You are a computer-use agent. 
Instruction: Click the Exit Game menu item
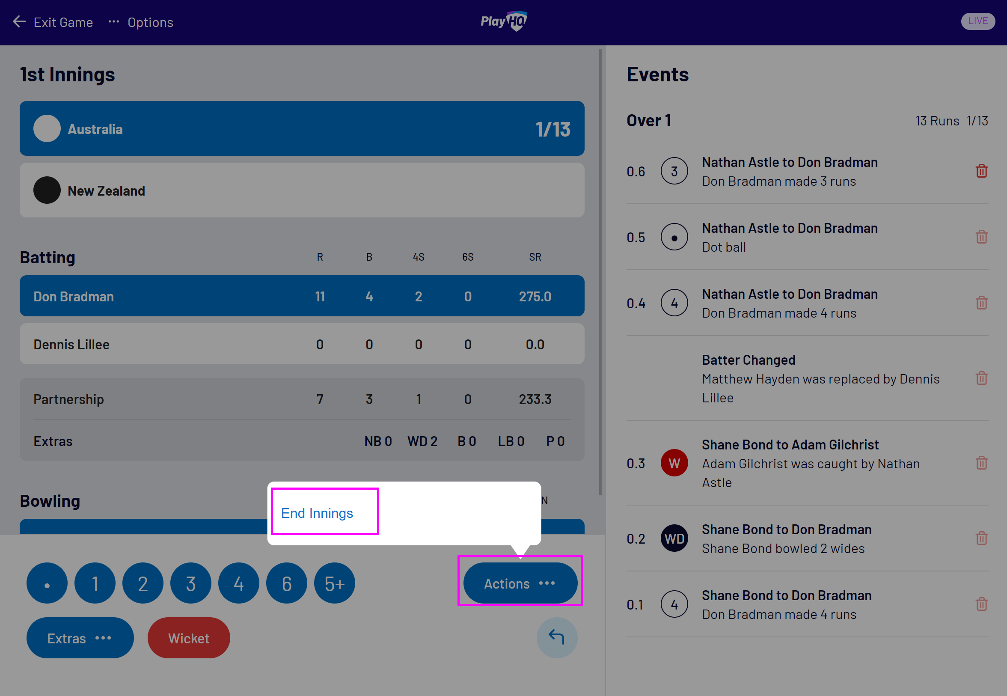[53, 21]
